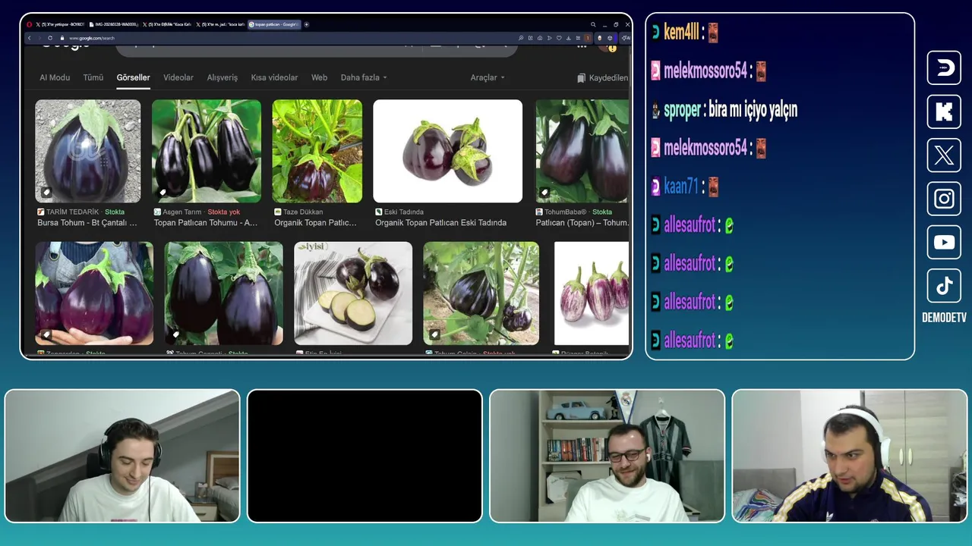Image resolution: width=972 pixels, height=546 pixels.
Task: Switch to the Tümü results tab
Action: [x=93, y=77]
